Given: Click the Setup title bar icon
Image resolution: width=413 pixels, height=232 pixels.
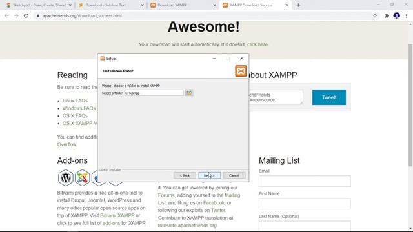Looking at the screenshot, I should pos(103,59).
